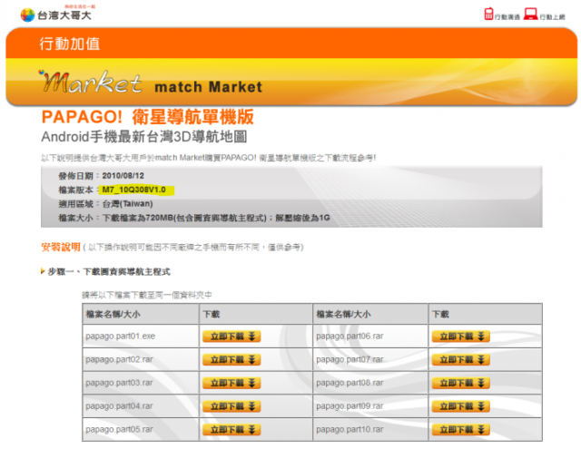Screen dimensions: 581x449
Task: Click the right 下載 column header
Action: pyautogui.click(x=440, y=314)
